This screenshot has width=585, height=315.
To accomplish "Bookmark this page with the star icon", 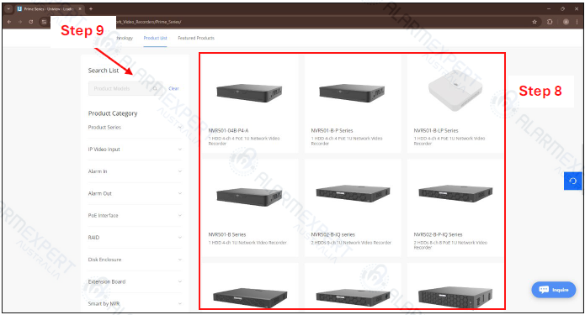I will [x=534, y=22].
